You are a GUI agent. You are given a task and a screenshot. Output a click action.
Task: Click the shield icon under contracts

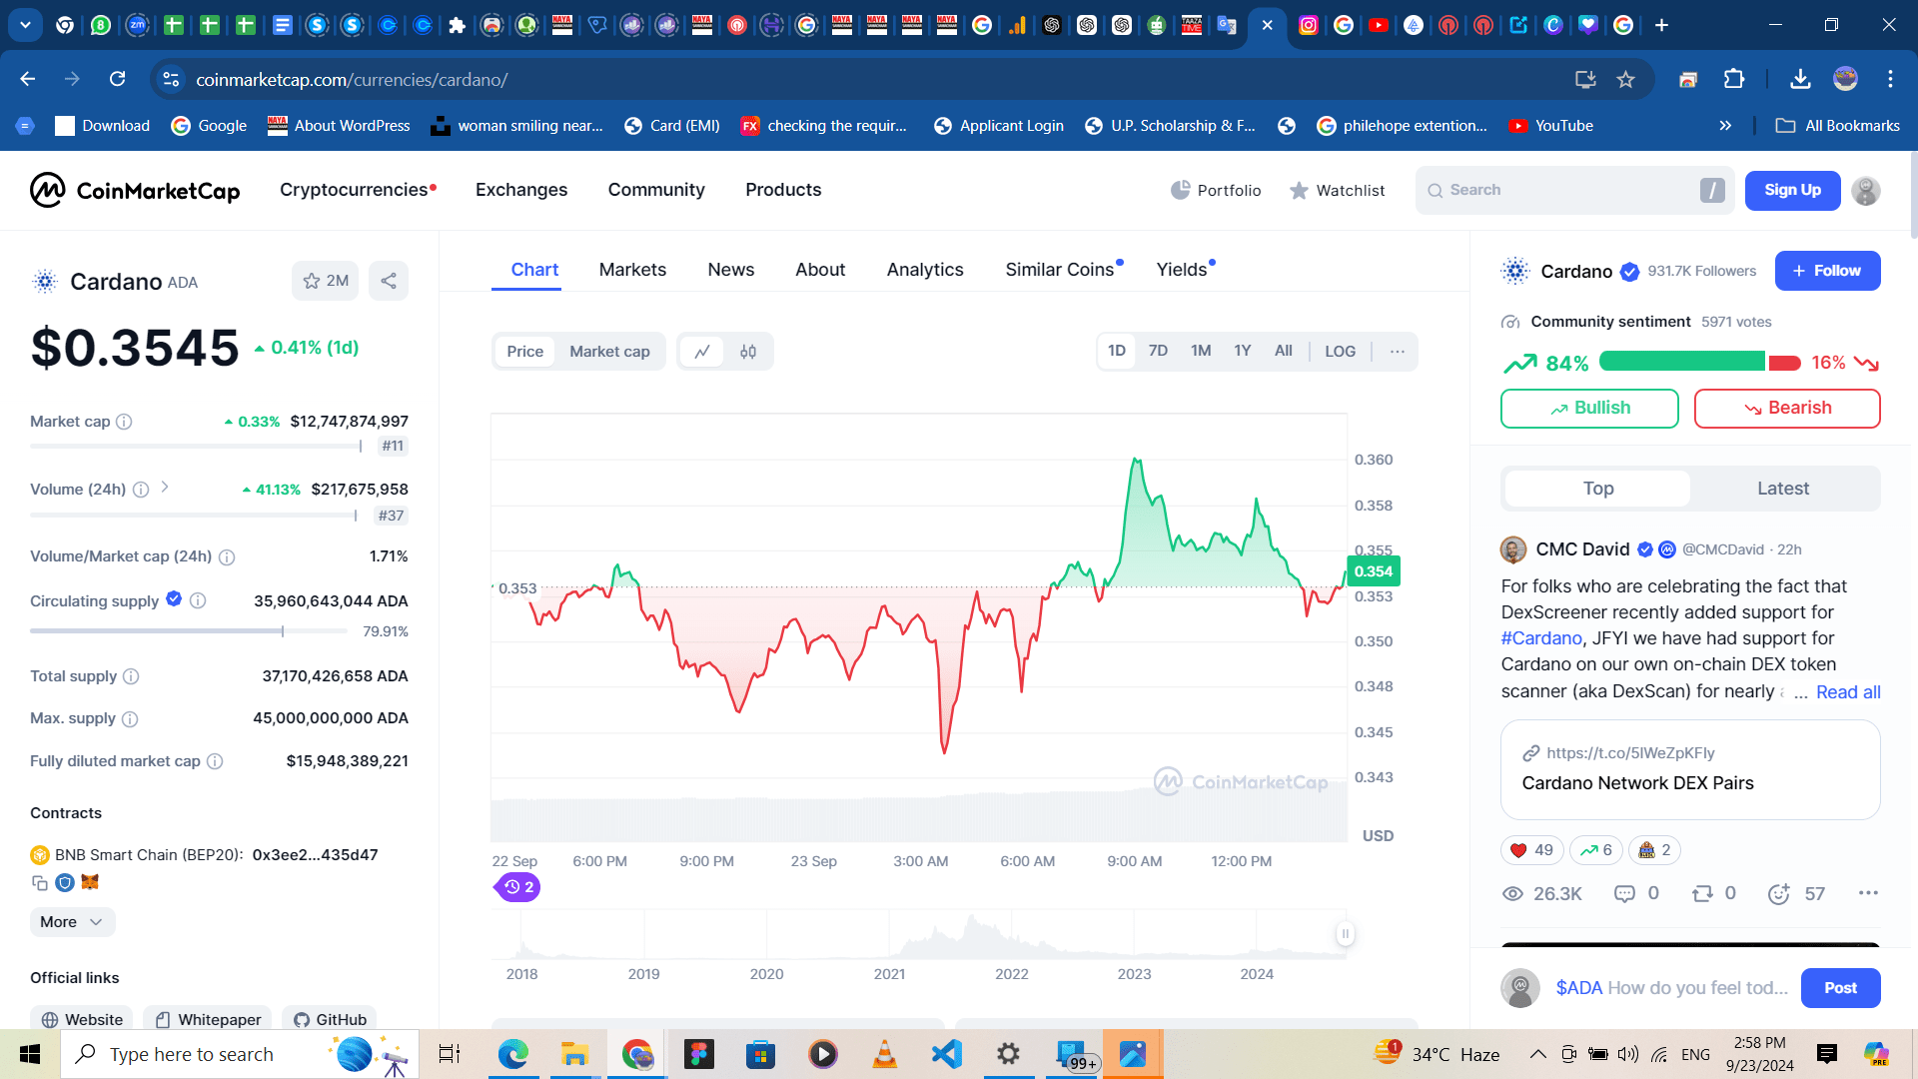tap(65, 882)
